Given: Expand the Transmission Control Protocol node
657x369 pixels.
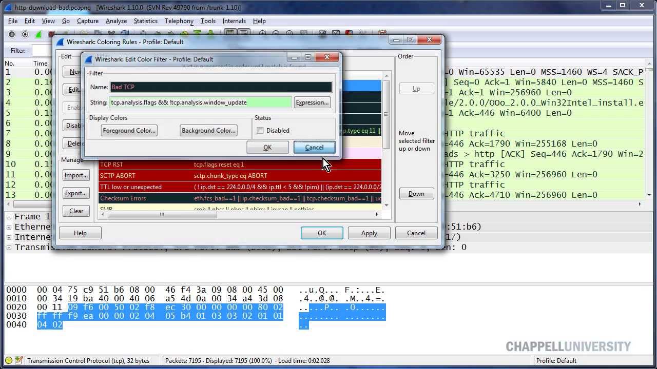Looking at the screenshot, I should point(9,248).
